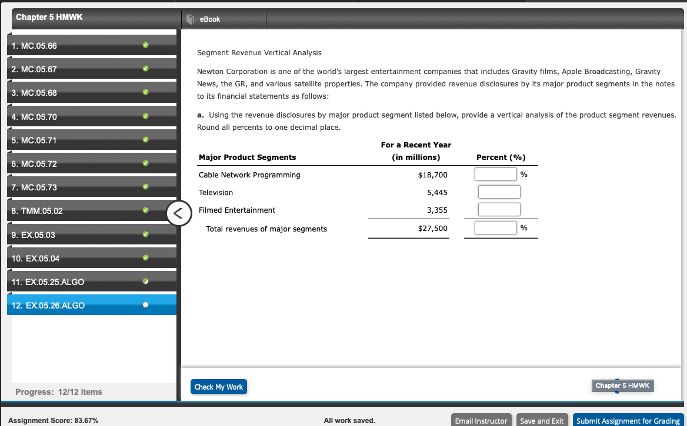Click green checkmark next to 8. TMM.05.02
Screen dimensions: 687x426
pyautogui.click(x=145, y=210)
